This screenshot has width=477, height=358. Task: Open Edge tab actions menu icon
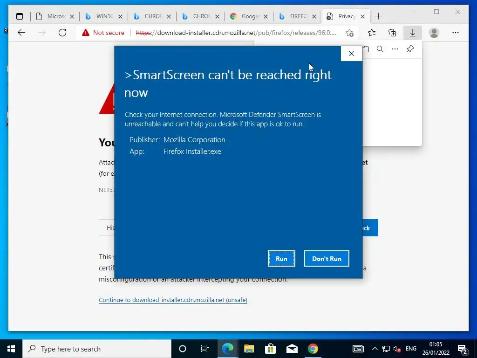[x=20, y=16]
